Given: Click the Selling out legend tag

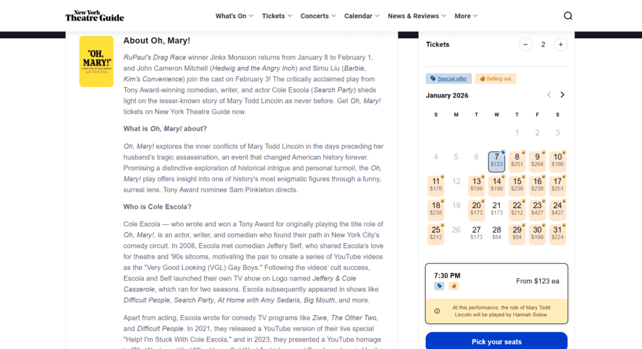Looking at the screenshot, I should [495, 78].
